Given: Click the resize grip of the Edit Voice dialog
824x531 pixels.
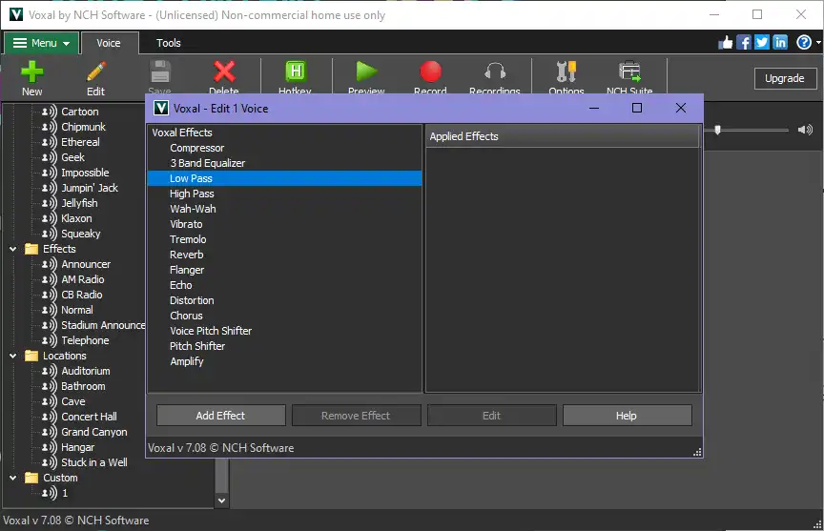Looking at the screenshot, I should 697,452.
